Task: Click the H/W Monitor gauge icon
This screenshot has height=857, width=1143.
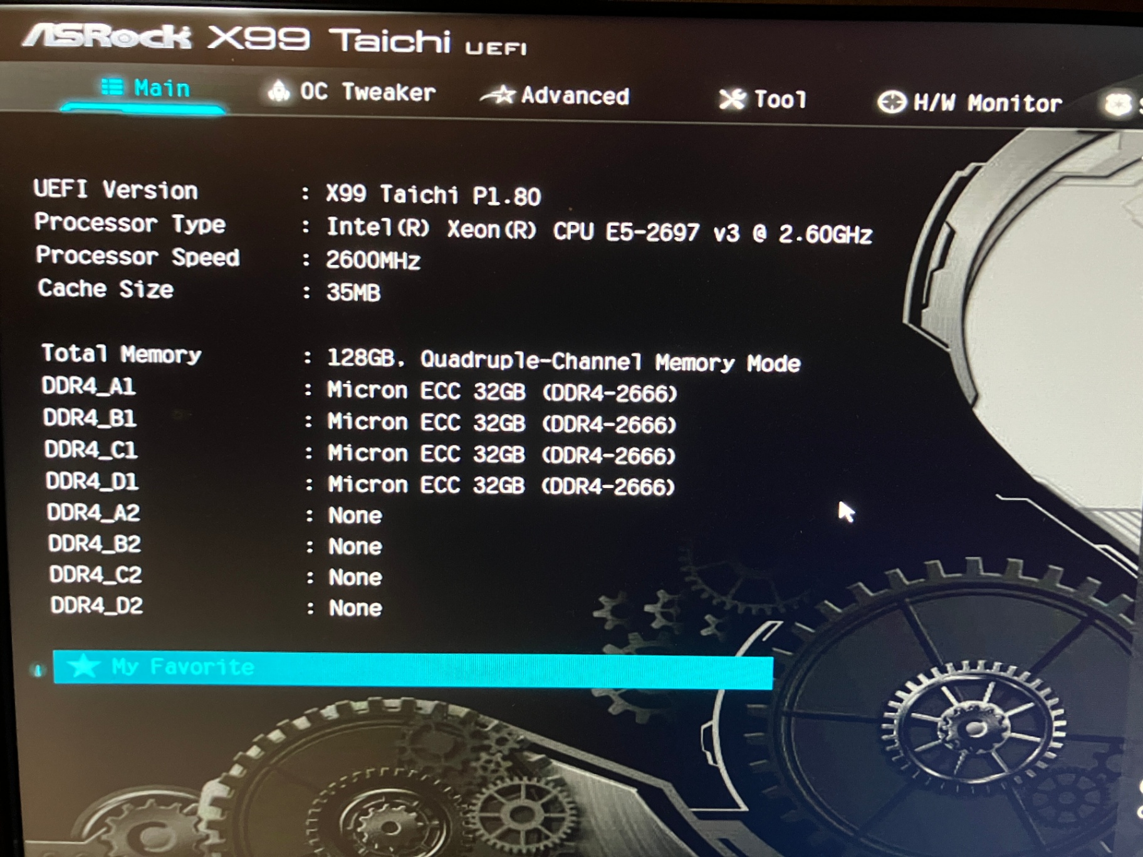Action: (891, 102)
